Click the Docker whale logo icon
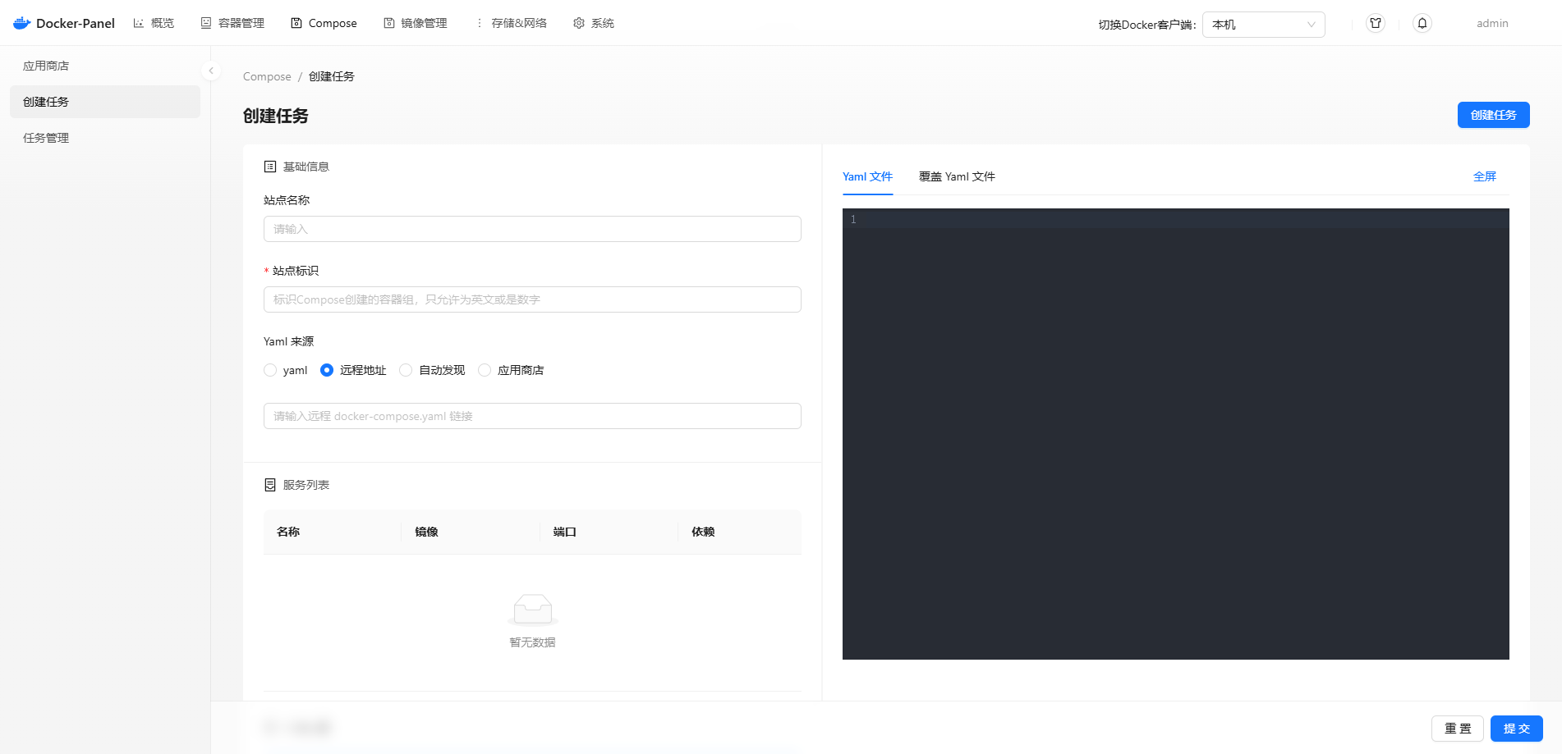Image resolution: width=1562 pixels, height=754 pixels. click(22, 23)
